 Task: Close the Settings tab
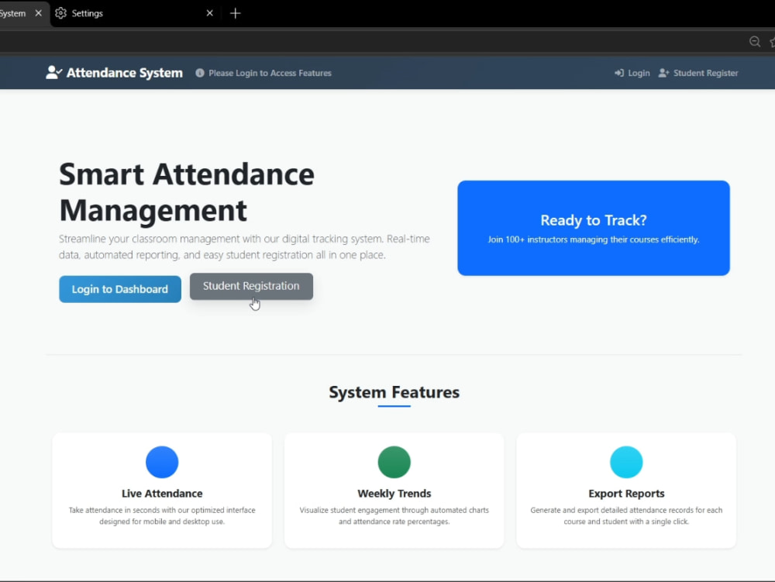coord(209,13)
